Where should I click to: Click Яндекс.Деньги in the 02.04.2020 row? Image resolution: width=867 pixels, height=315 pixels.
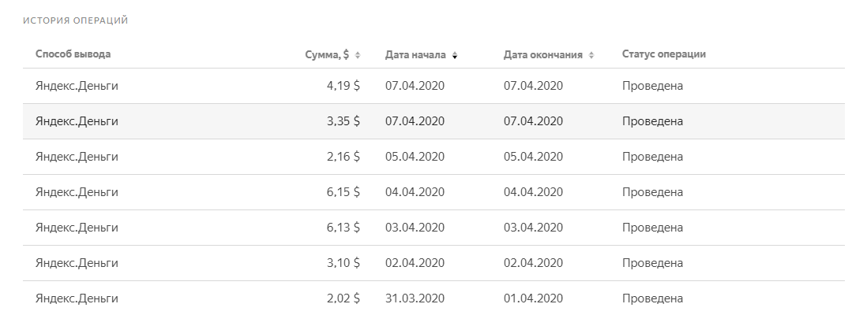[77, 263]
